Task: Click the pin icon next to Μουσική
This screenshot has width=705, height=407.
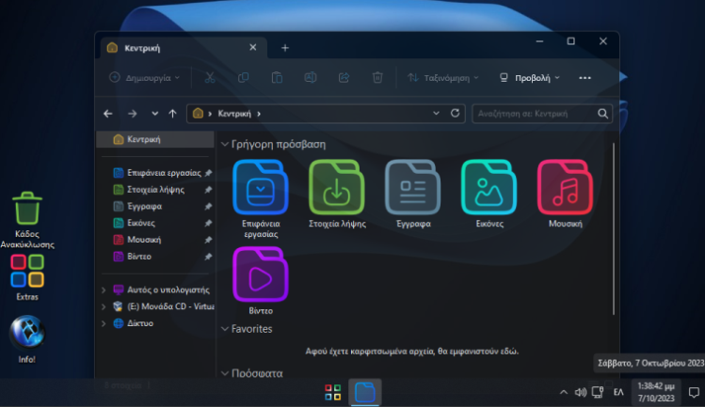Action: 208,240
